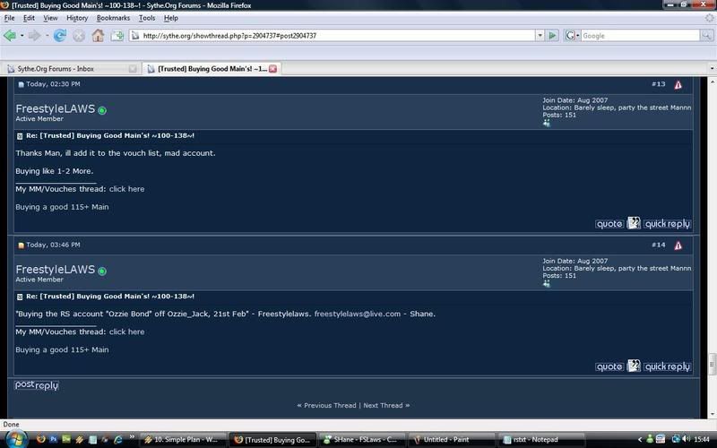Click the post icon beside Today, 03:46 PM
Image resolution: width=717 pixels, height=448 pixels.
(x=21, y=246)
